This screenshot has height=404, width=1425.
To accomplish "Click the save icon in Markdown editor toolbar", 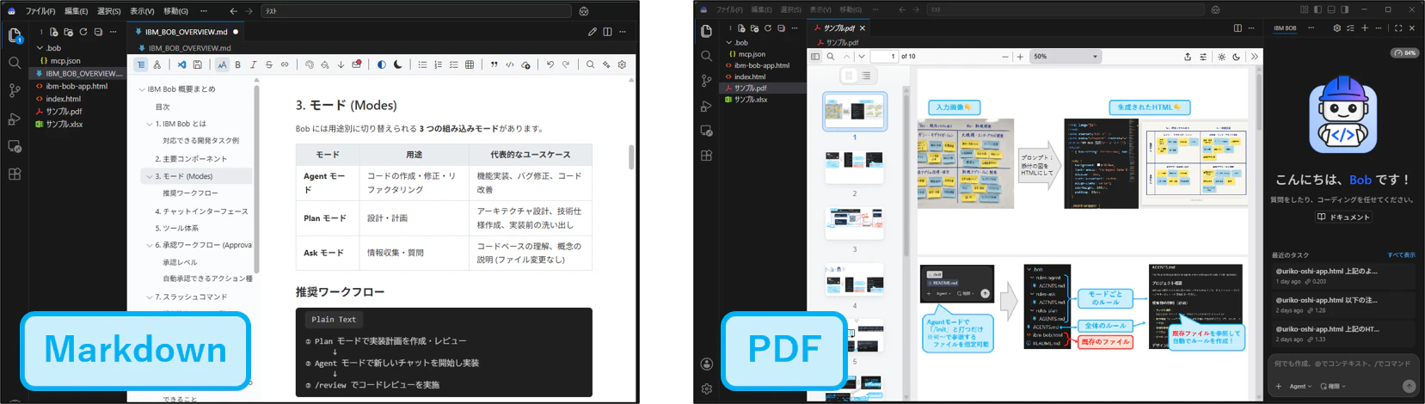I will click(198, 64).
